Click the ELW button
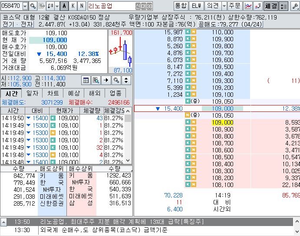Screen dimensions: 300x236 point(197,6)
